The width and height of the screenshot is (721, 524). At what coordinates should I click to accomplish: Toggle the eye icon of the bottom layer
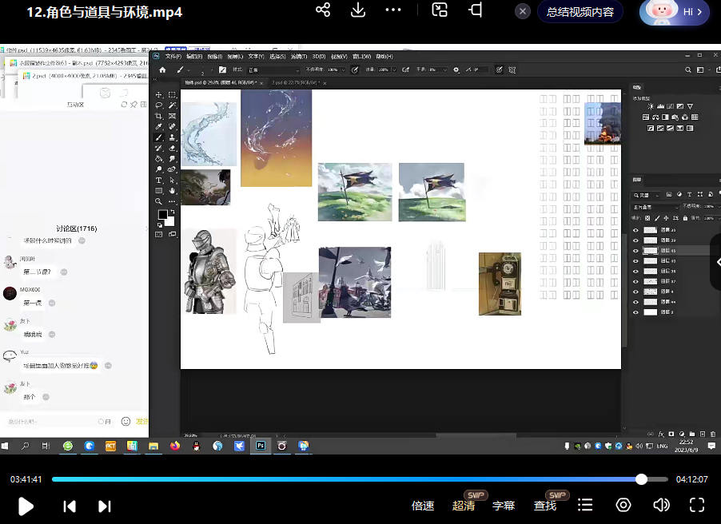point(636,312)
